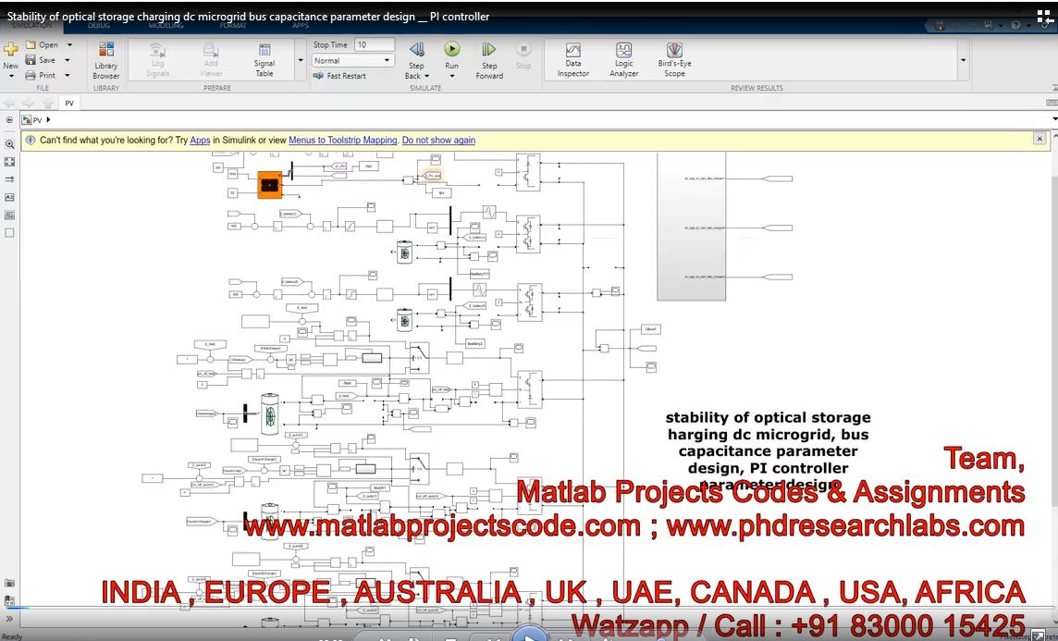Viewport: 1058px width, 641px height.
Task: Click the Ubus1 block on the canvas
Action: pyautogui.click(x=650, y=329)
